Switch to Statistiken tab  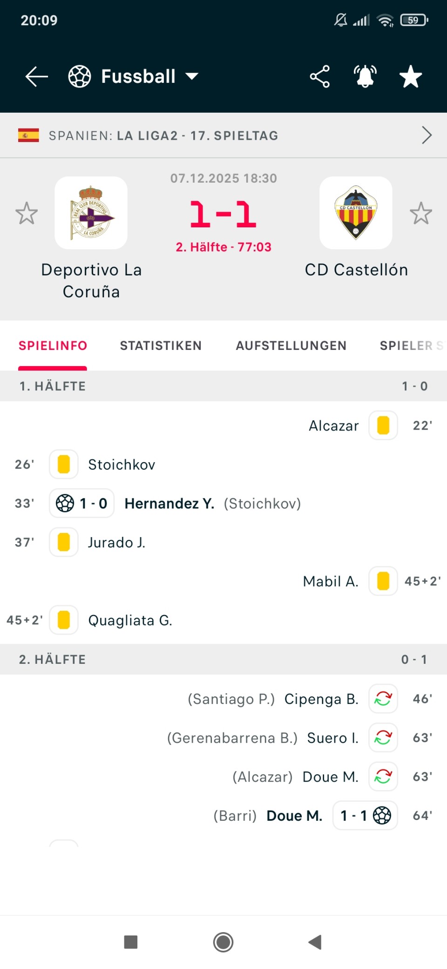point(161,346)
